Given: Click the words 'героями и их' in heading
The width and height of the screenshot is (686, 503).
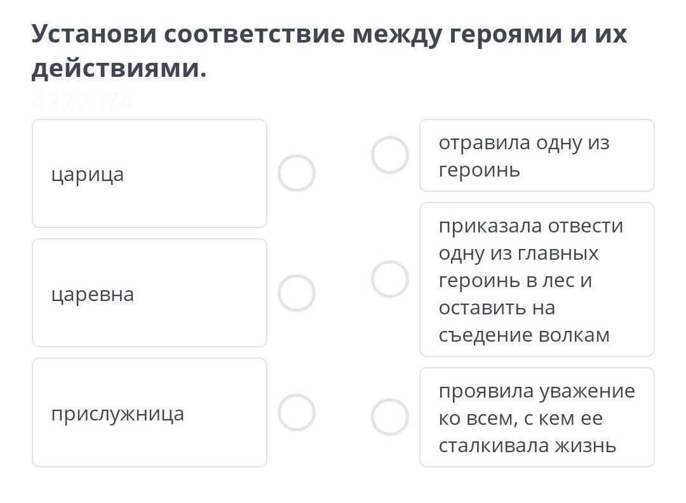Looking at the screenshot, I should pyautogui.click(x=538, y=34).
